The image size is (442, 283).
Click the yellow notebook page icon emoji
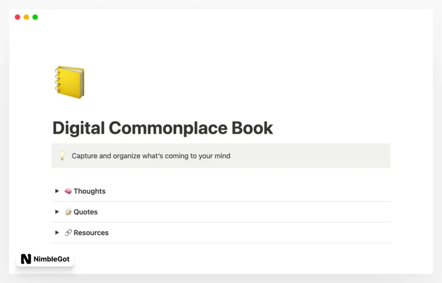pos(69,81)
